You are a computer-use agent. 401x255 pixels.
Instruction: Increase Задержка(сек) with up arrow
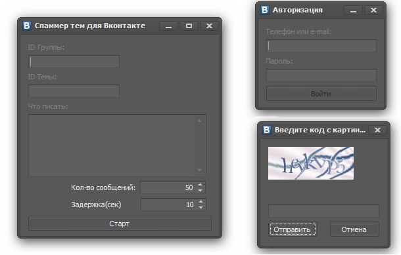click(x=200, y=202)
